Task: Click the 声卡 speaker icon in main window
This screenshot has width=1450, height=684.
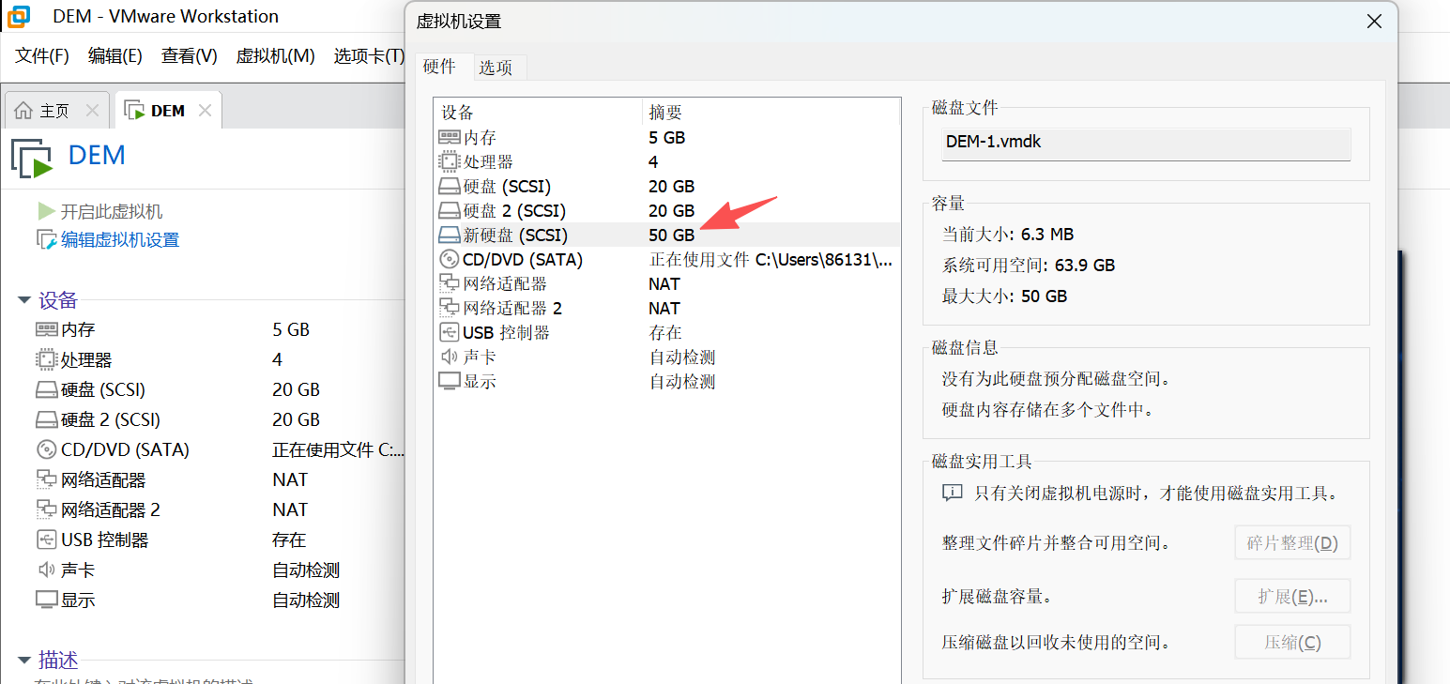Action: pyautogui.click(x=46, y=570)
